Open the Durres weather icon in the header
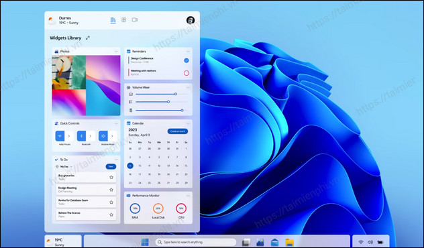 (52, 21)
